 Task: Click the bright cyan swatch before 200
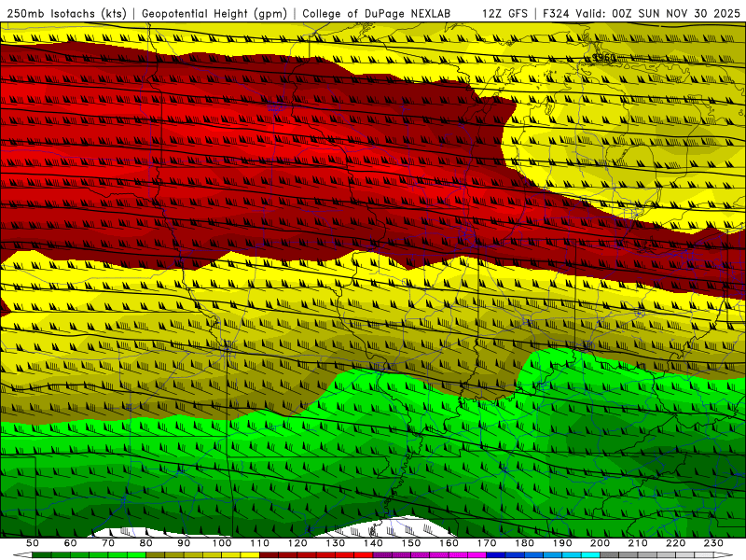tap(590, 554)
